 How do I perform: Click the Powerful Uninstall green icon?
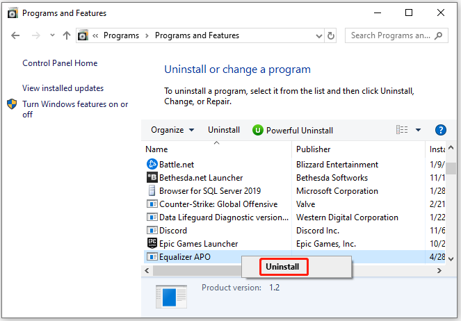tap(257, 130)
